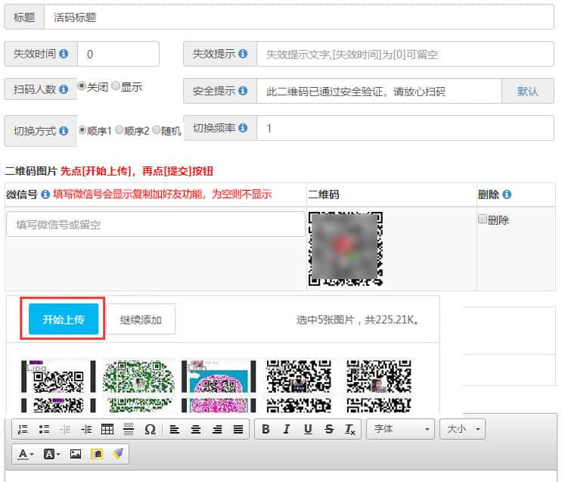Select the 显示 radio for scan count
This screenshot has height=482, width=562.
pyautogui.click(x=116, y=86)
